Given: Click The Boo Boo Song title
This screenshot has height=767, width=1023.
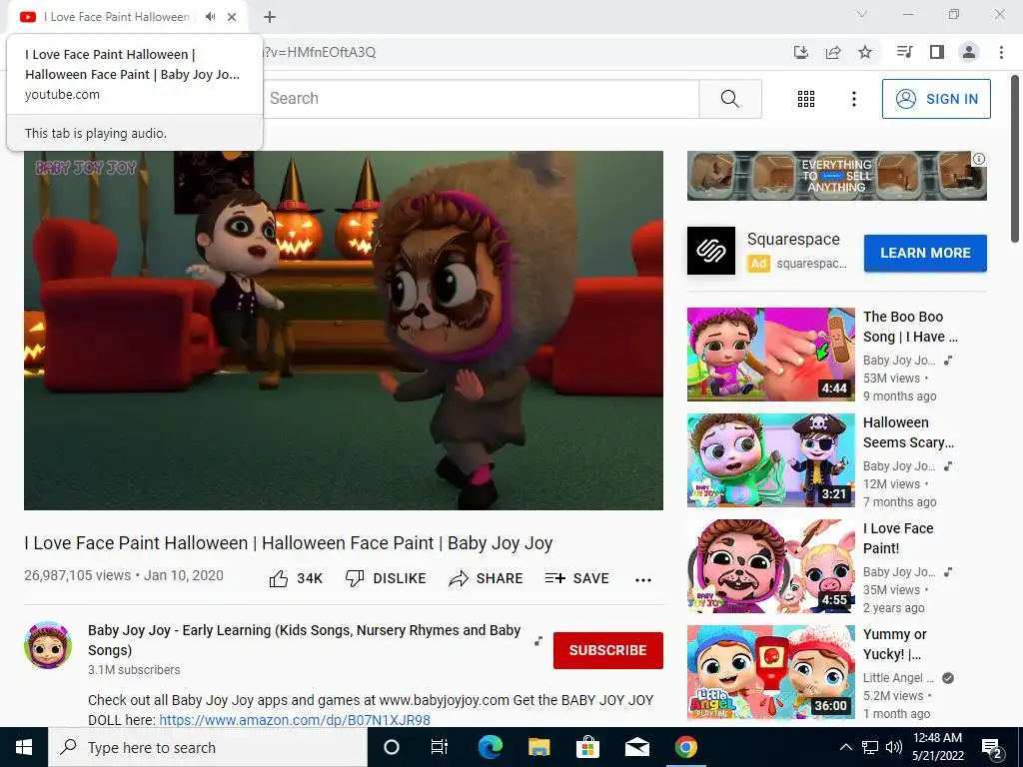Looking at the screenshot, I should [910, 327].
